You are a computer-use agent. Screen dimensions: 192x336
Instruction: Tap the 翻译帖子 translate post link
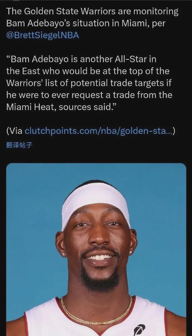19,145
